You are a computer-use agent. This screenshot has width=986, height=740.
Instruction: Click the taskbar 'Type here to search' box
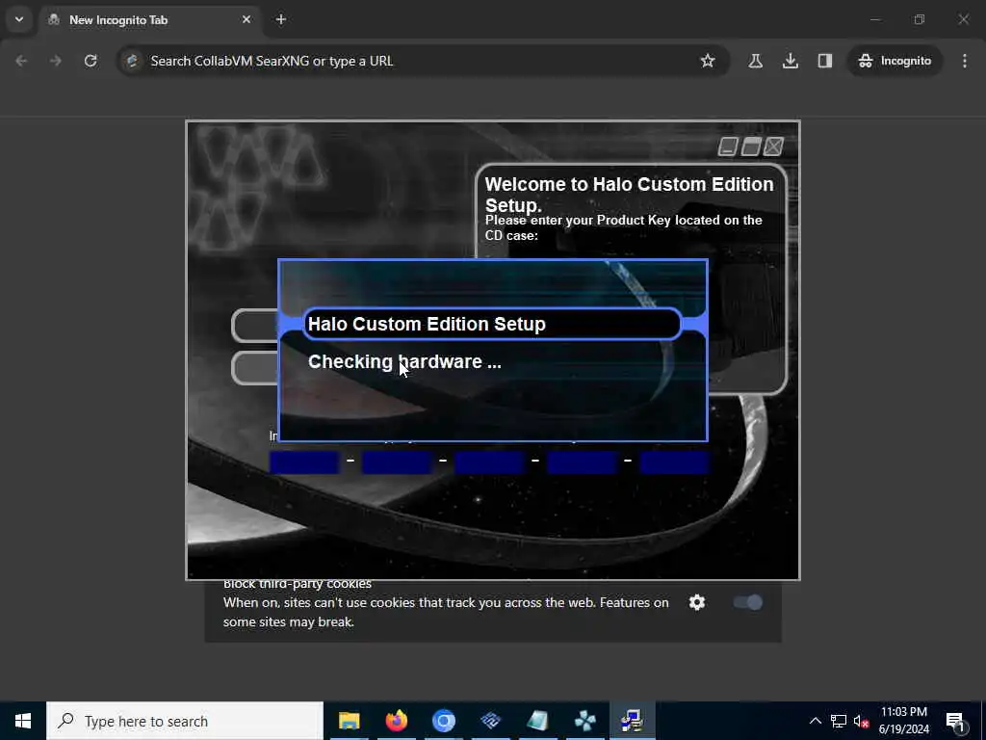click(185, 721)
